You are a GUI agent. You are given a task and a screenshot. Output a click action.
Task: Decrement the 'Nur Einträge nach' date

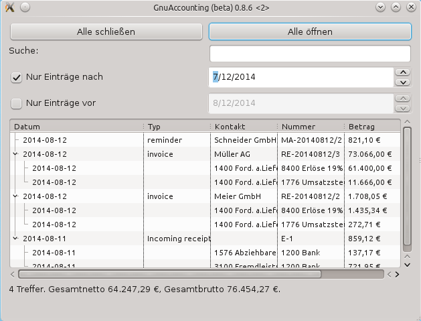(x=403, y=82)
